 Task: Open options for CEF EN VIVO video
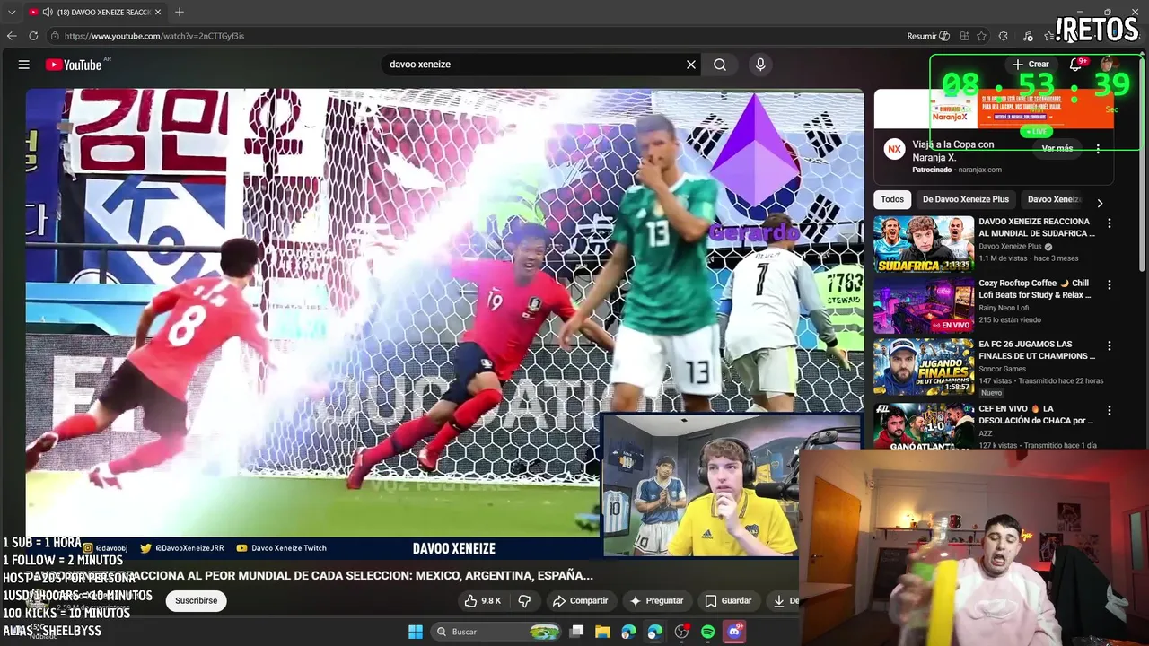(1110, 410)
